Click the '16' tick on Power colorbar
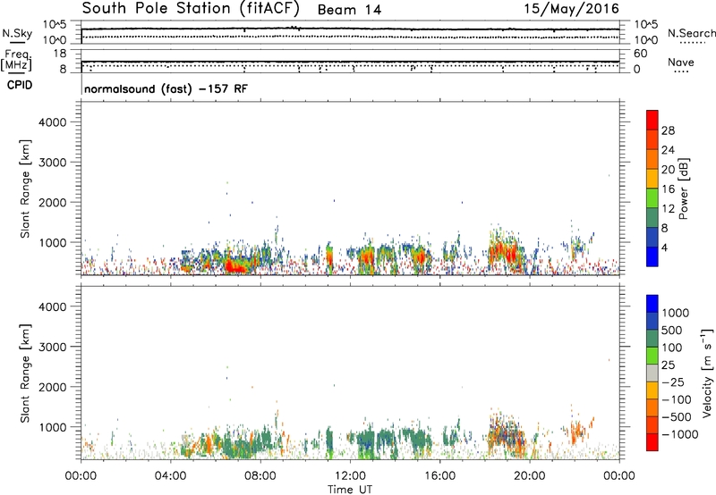Screen dimensions: 716x495 (668, 189)
